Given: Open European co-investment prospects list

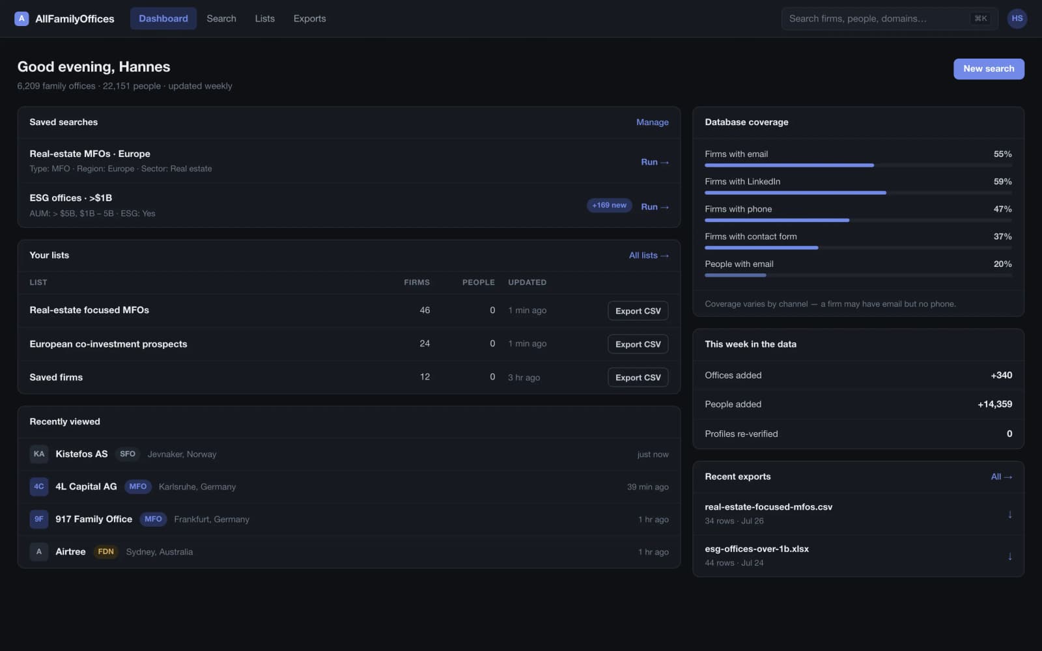Looking at the screenshot, I should click(108, 344).
